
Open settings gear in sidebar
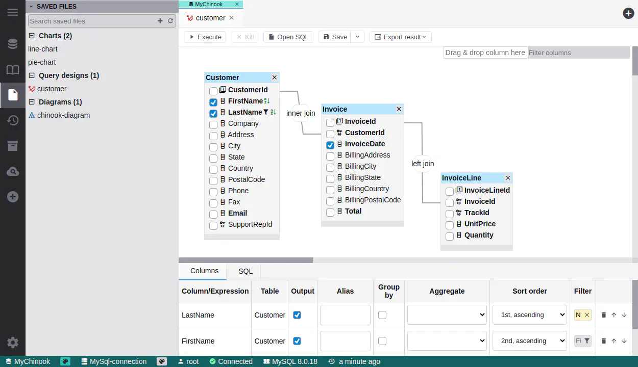[x=13, y=343]
